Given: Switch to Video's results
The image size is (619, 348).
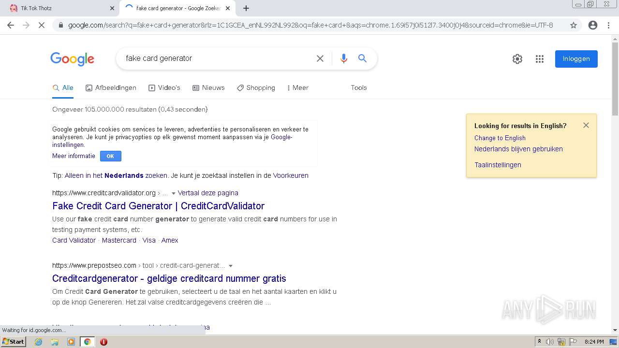Looking at the screenshot, I should pos(164,88).
